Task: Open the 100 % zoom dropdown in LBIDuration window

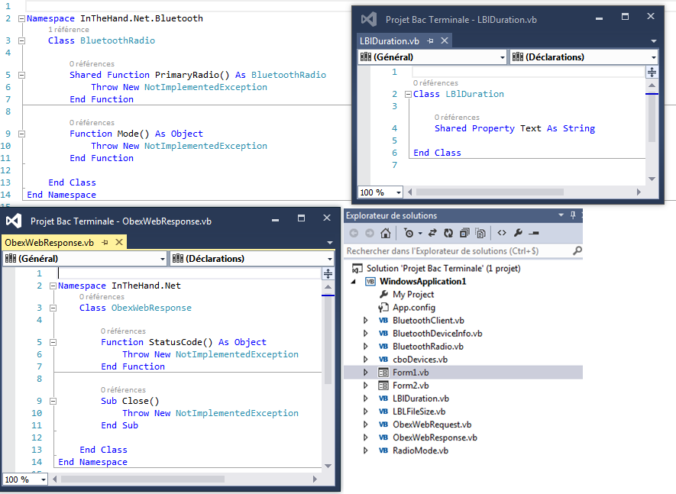Action: [399, 192]
